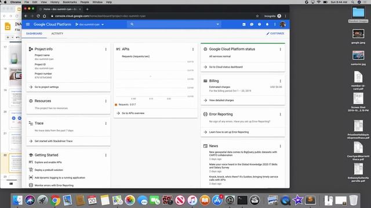This screenshot has width=371, height=208.
Task: Click Go to project settings
Action: (46, 87)
